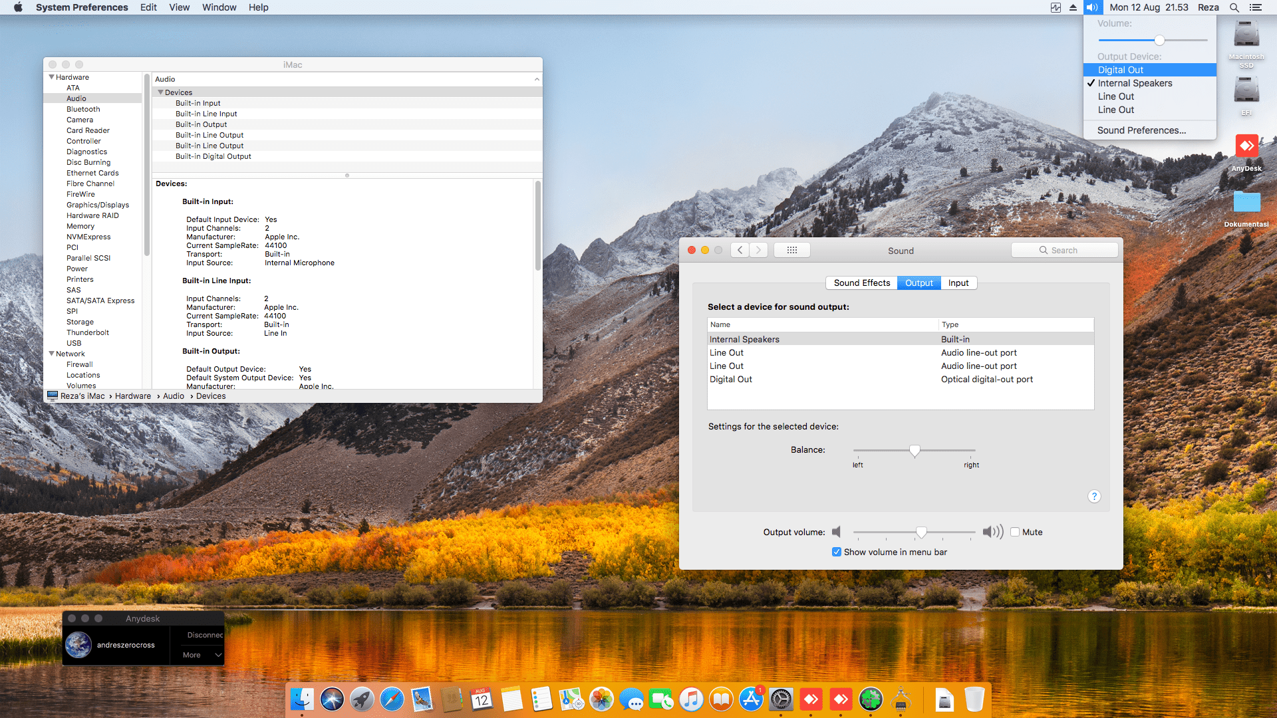Image resolution: width=1277 pixels, height=718 pixels.
Task: Open the help question mark button
Action: tap(1094, 497)
